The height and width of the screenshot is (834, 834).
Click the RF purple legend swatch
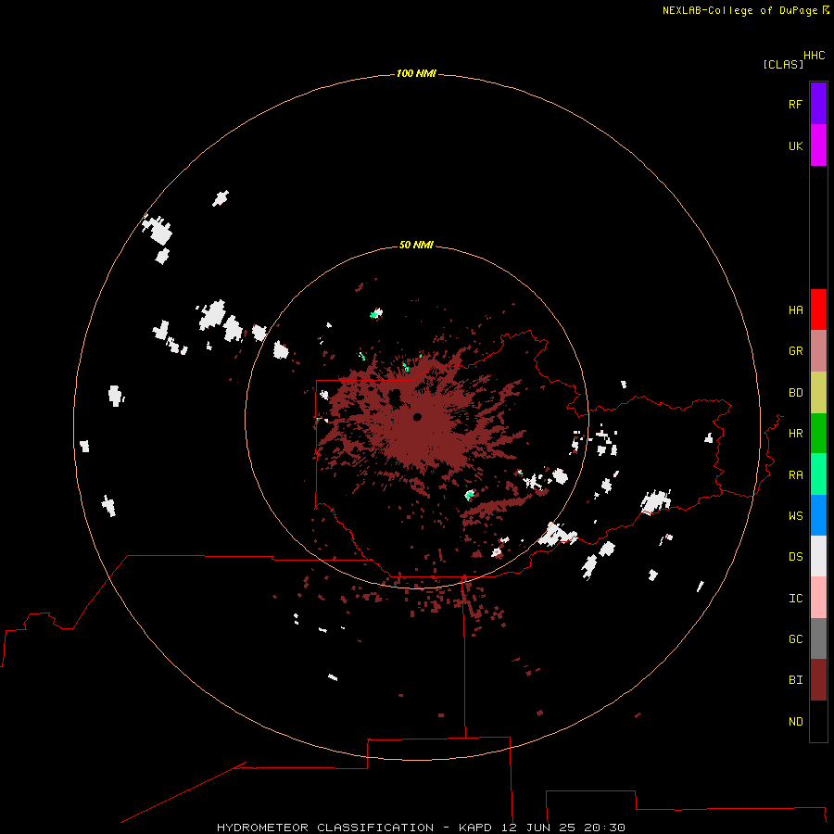818,104
